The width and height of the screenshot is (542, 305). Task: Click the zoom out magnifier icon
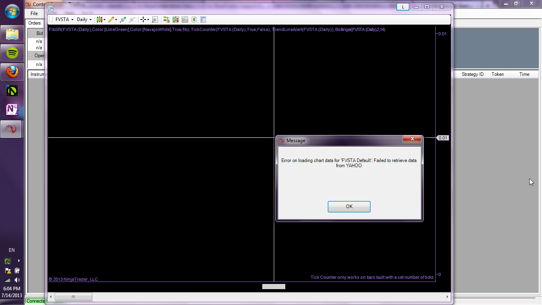[132, 19]
